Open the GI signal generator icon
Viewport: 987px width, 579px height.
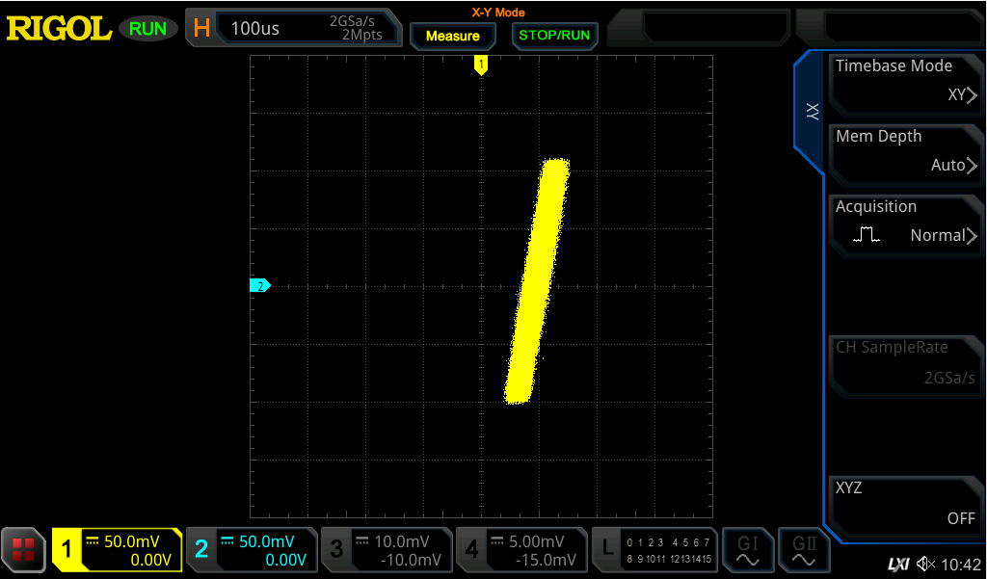click(x=748, y=550)
